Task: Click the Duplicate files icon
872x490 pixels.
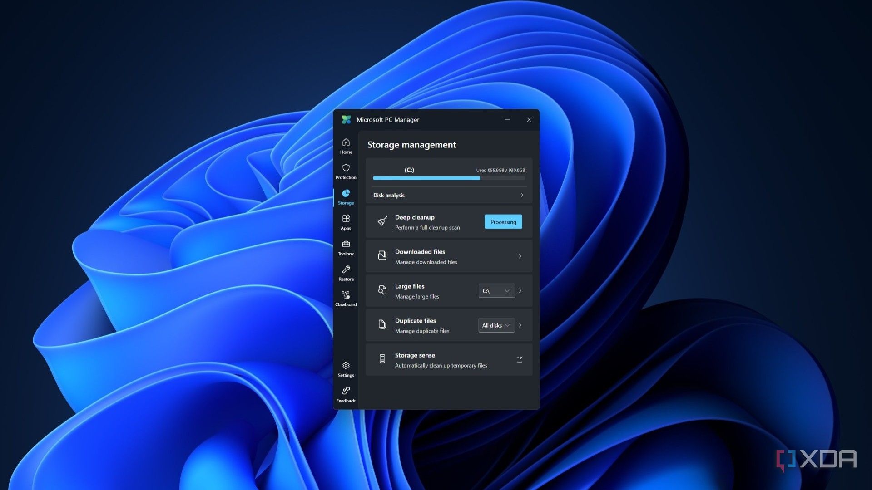Action: point(382,325)
